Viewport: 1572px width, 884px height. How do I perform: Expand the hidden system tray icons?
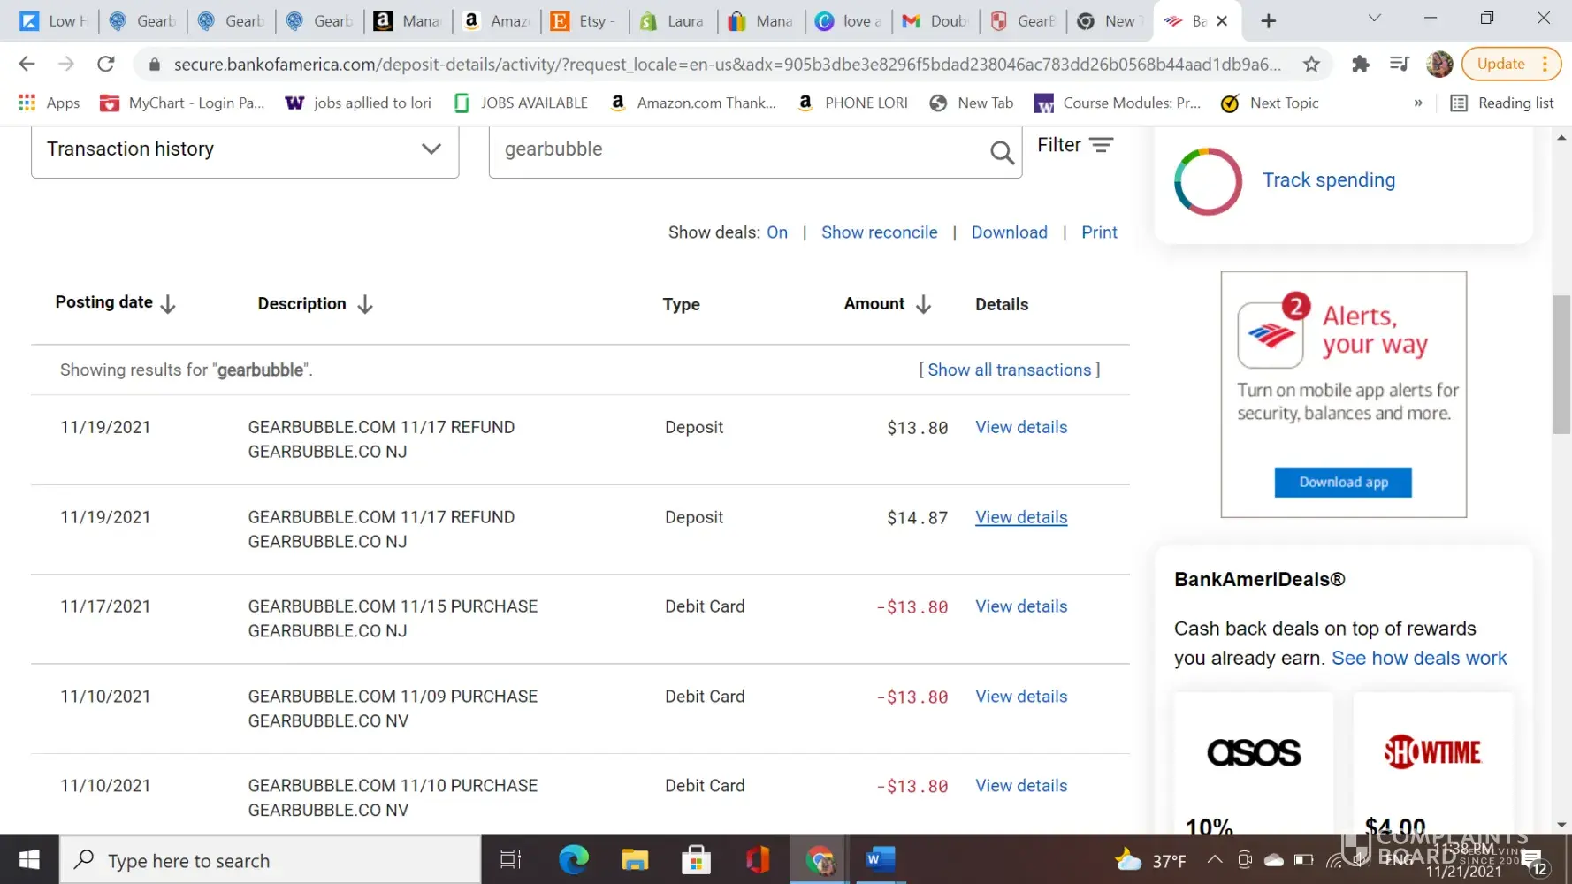(1215, 860)
